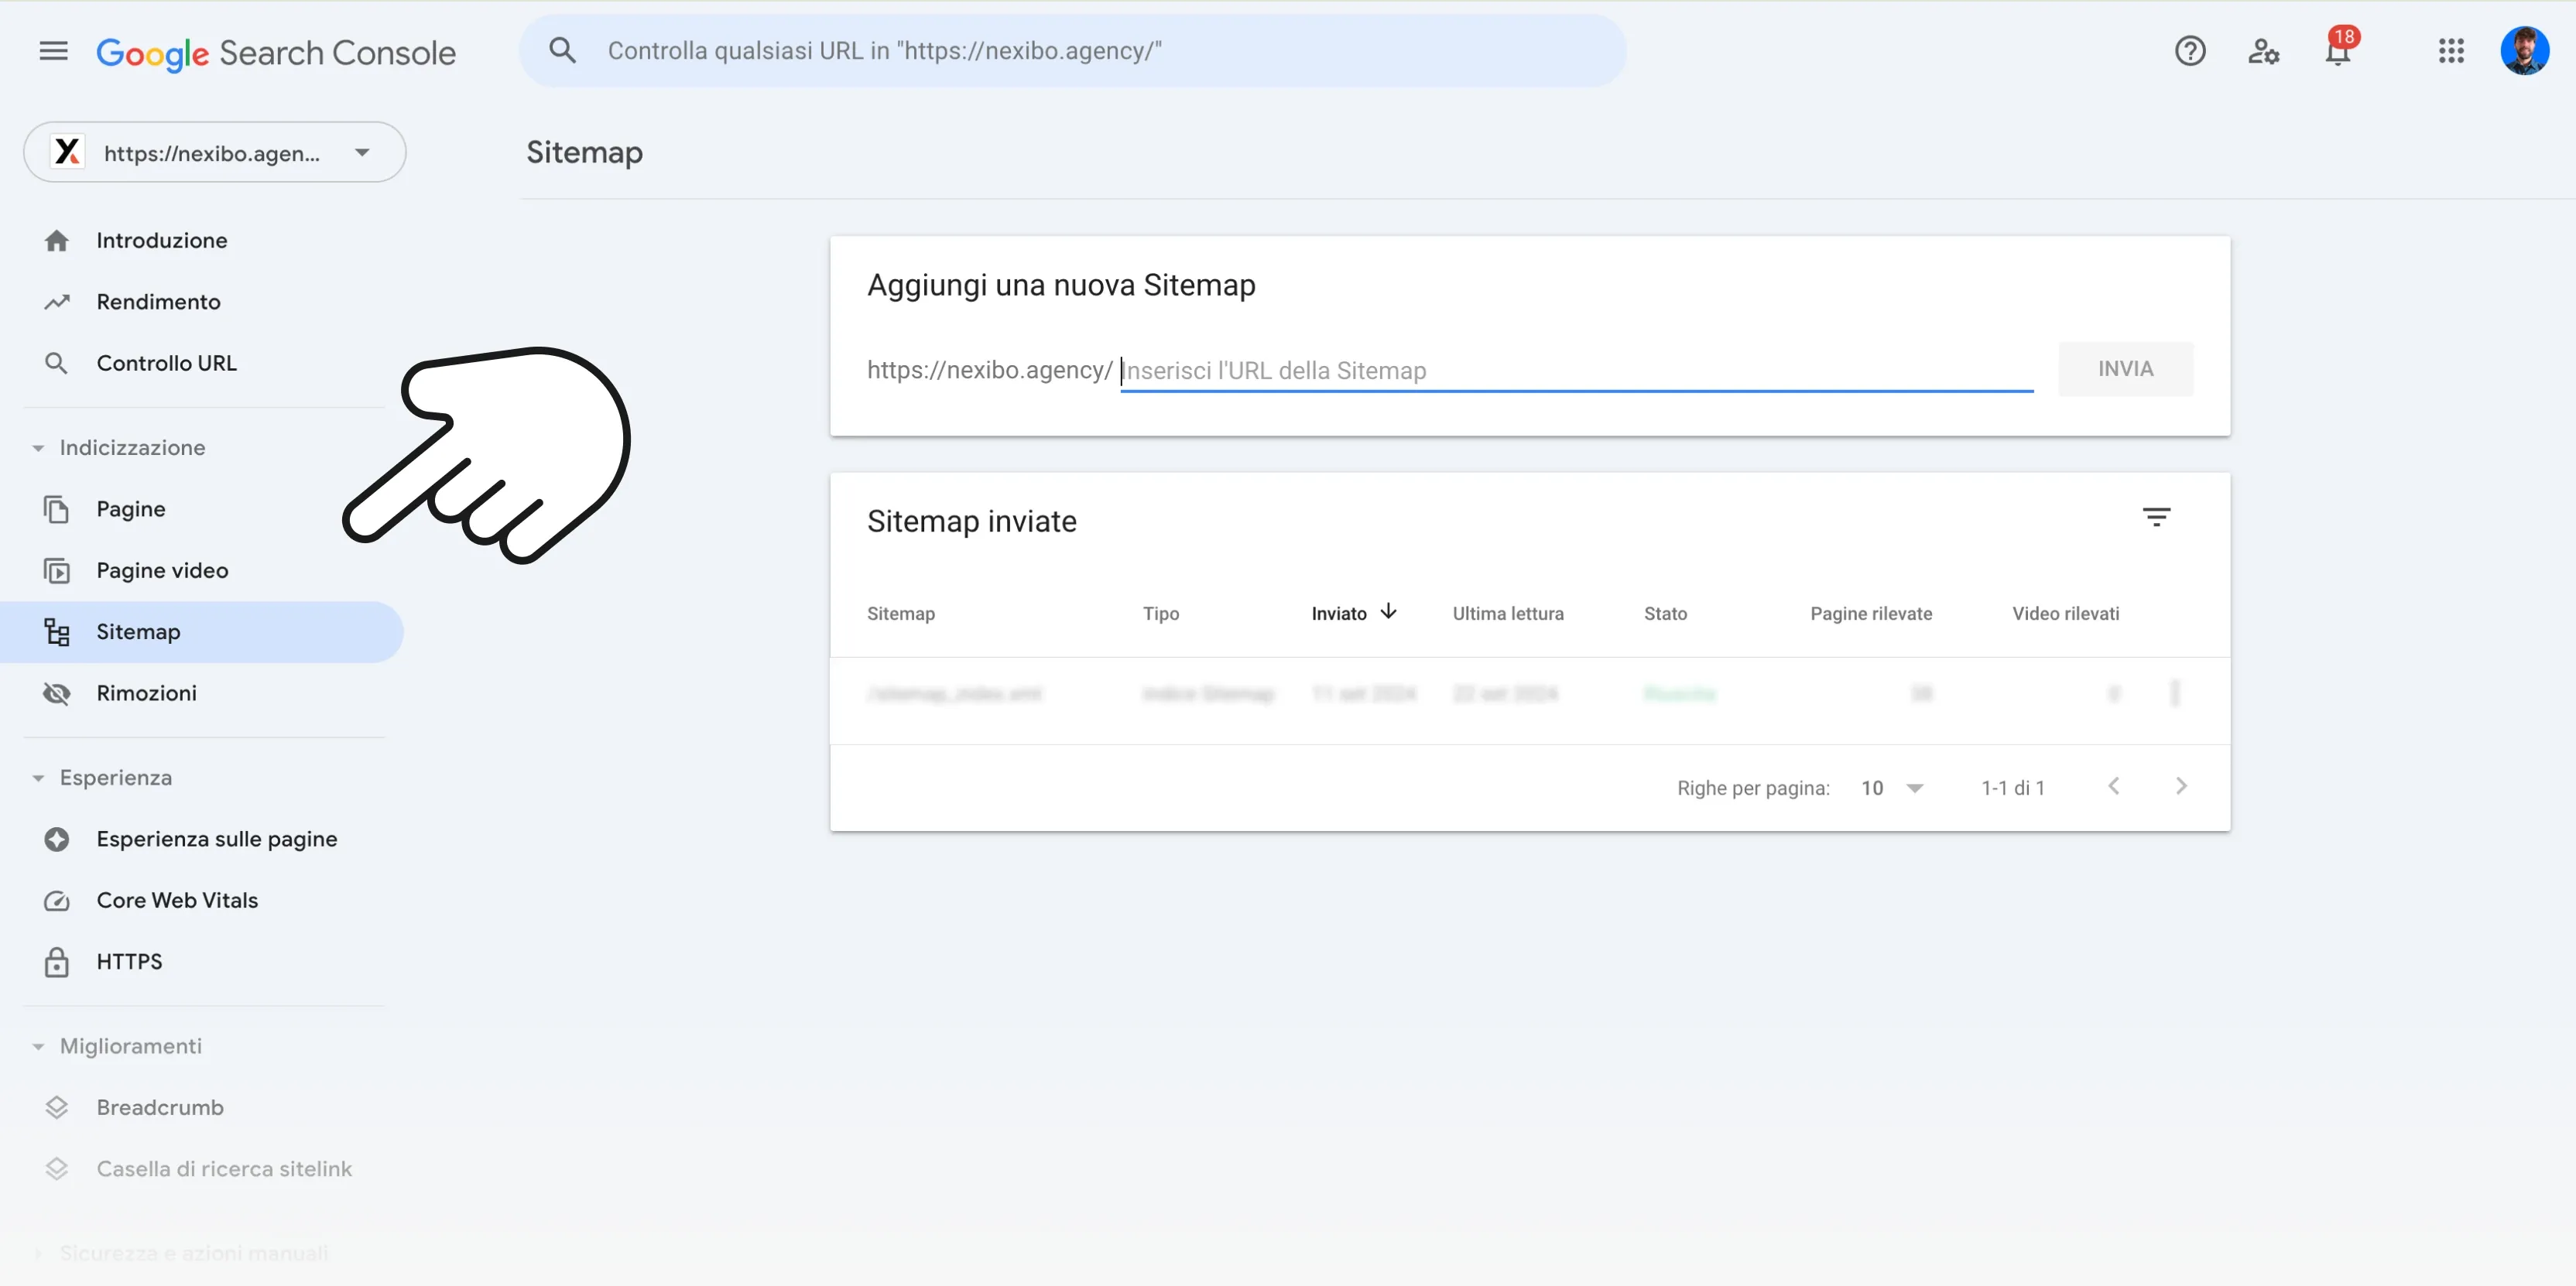Viewport: 2576px width, 1286px height.
Task: Click the next page arrow button
Action: click(x=2180, y=785)
